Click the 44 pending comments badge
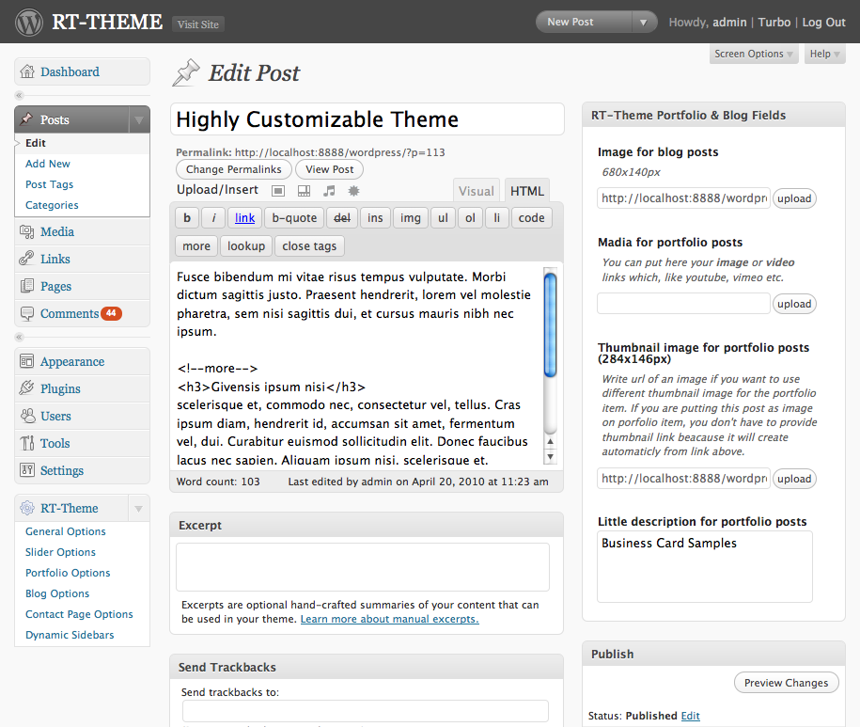Image resolution: width=860 pixels, height=727 pixels. click(x=111, y=313)
